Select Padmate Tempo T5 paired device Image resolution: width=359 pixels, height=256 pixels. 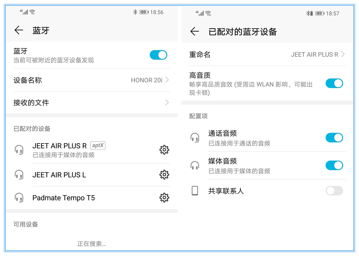pos(64,198)
